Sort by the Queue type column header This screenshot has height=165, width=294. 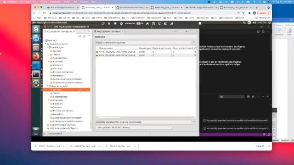point(145,48)
